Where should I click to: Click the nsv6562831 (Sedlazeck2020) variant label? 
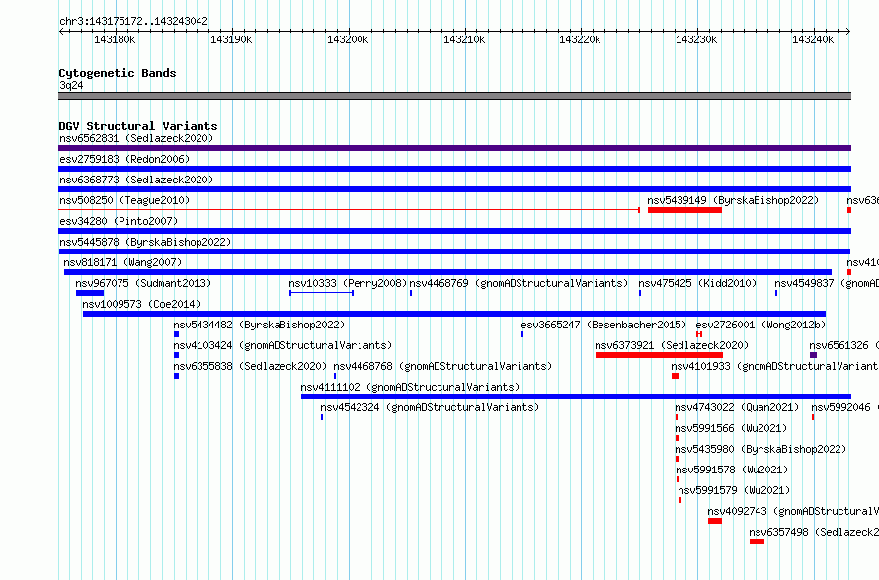coord(136,138)
